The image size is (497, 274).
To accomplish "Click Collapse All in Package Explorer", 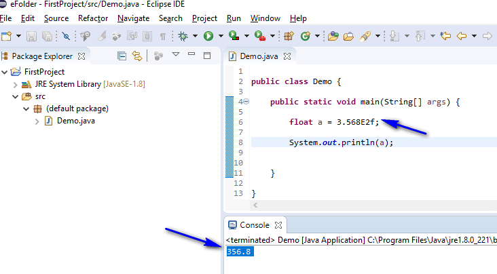I will [x=122, y=56].
